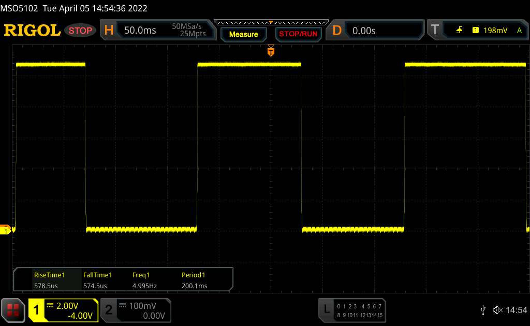530x326 pixels.
Task: Click channel 1 2.00V scale value
Action: (67, 306)
